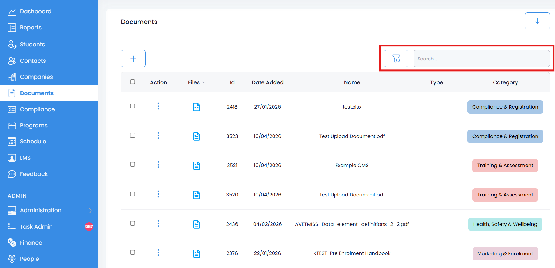Open the file icon for test.xlsx

197,107
